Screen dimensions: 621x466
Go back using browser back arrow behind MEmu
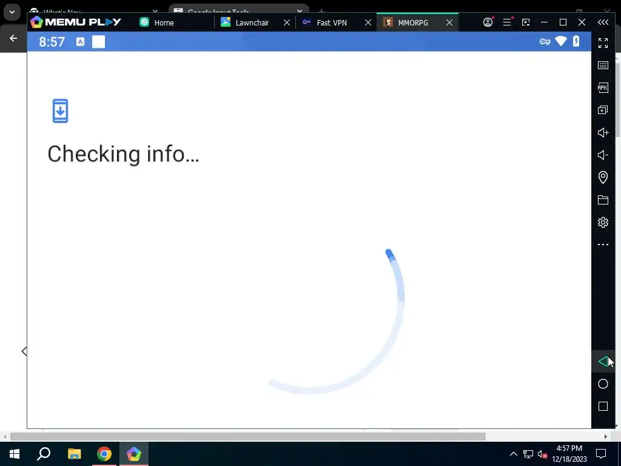click(x=13, y=38)
